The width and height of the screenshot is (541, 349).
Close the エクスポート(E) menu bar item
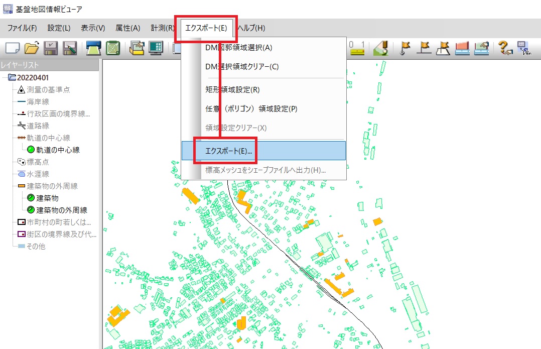tap(206, 28)
